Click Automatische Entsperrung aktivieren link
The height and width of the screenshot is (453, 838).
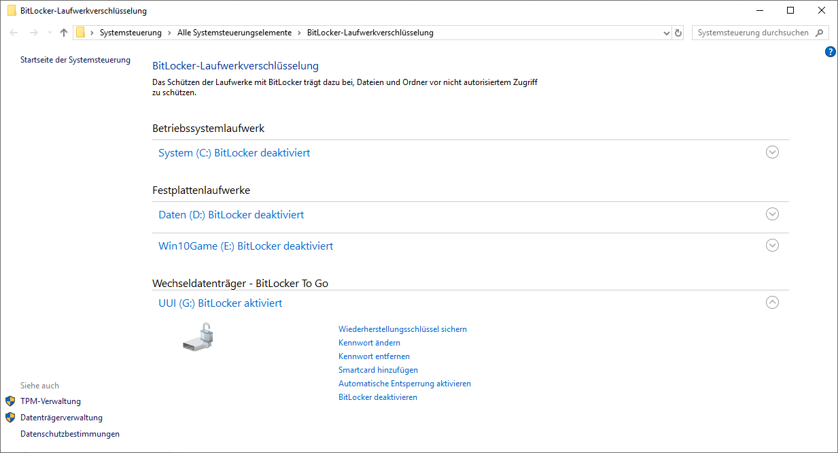tap(404, 384)
